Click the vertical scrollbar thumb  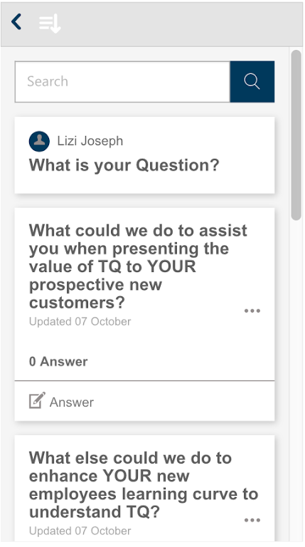(x=296, y=135)
